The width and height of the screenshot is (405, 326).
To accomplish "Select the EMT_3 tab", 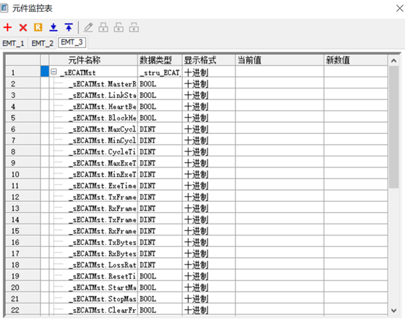I will coord(72,42).
